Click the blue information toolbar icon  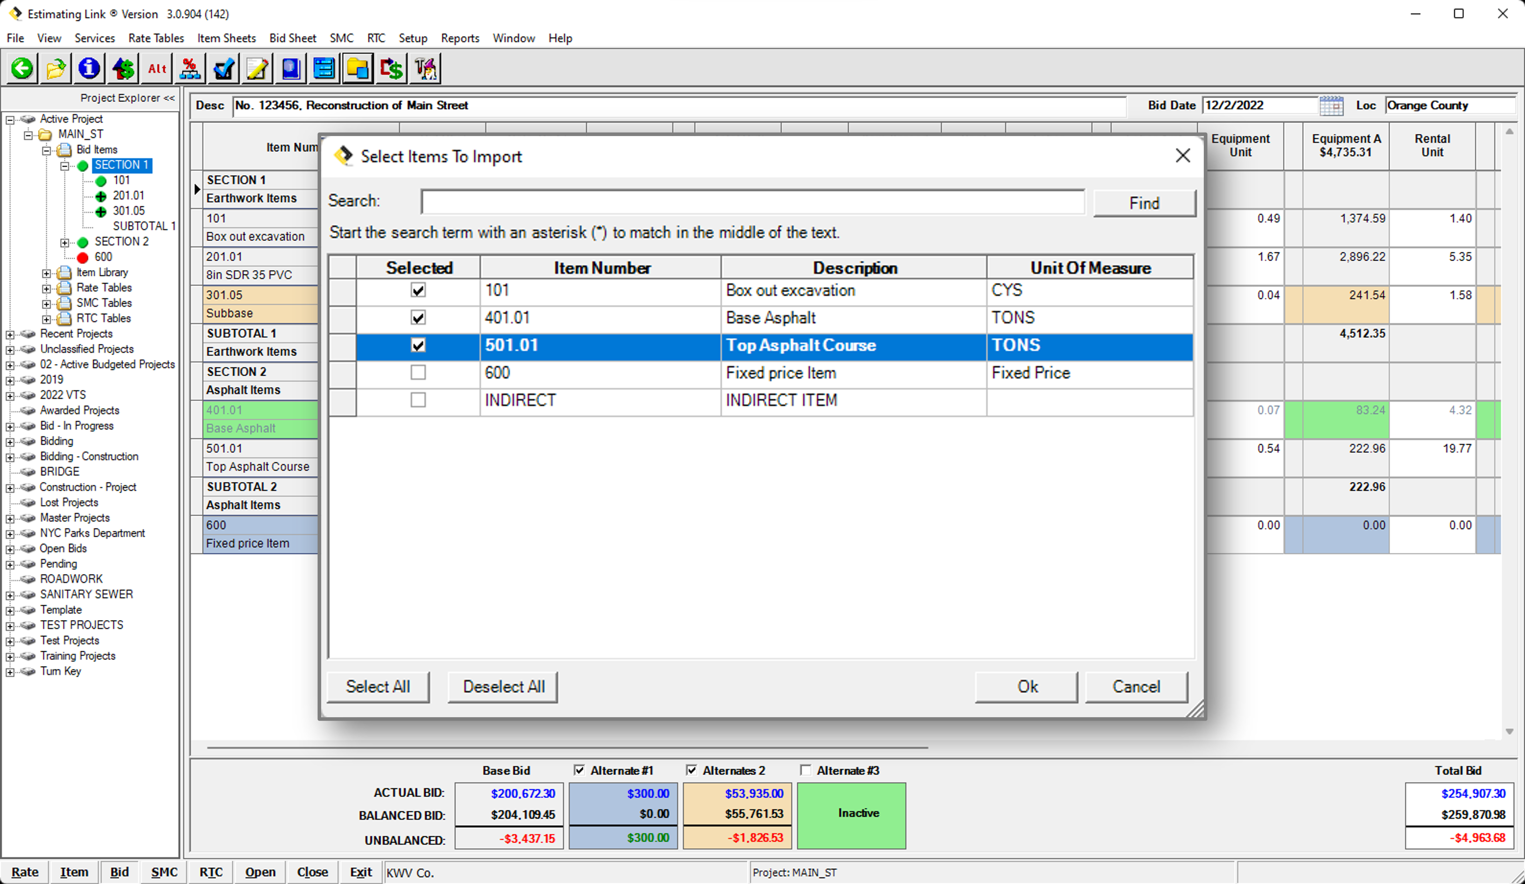(x=89, y=68)
